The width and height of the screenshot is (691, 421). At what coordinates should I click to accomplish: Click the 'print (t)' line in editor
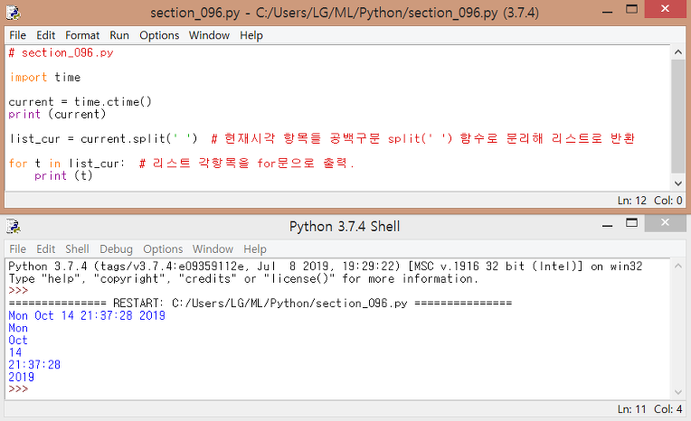(x=63, y=175)
